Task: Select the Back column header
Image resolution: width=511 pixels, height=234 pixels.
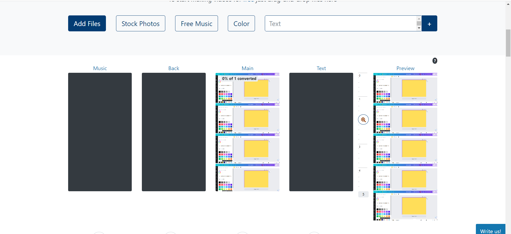Action: click(x=174, y=68)
